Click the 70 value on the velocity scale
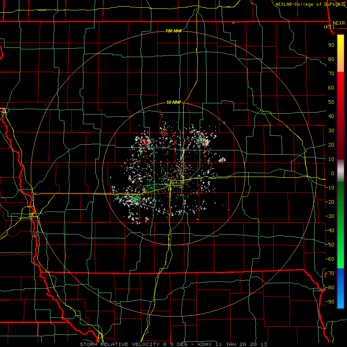 pos(331,74)
